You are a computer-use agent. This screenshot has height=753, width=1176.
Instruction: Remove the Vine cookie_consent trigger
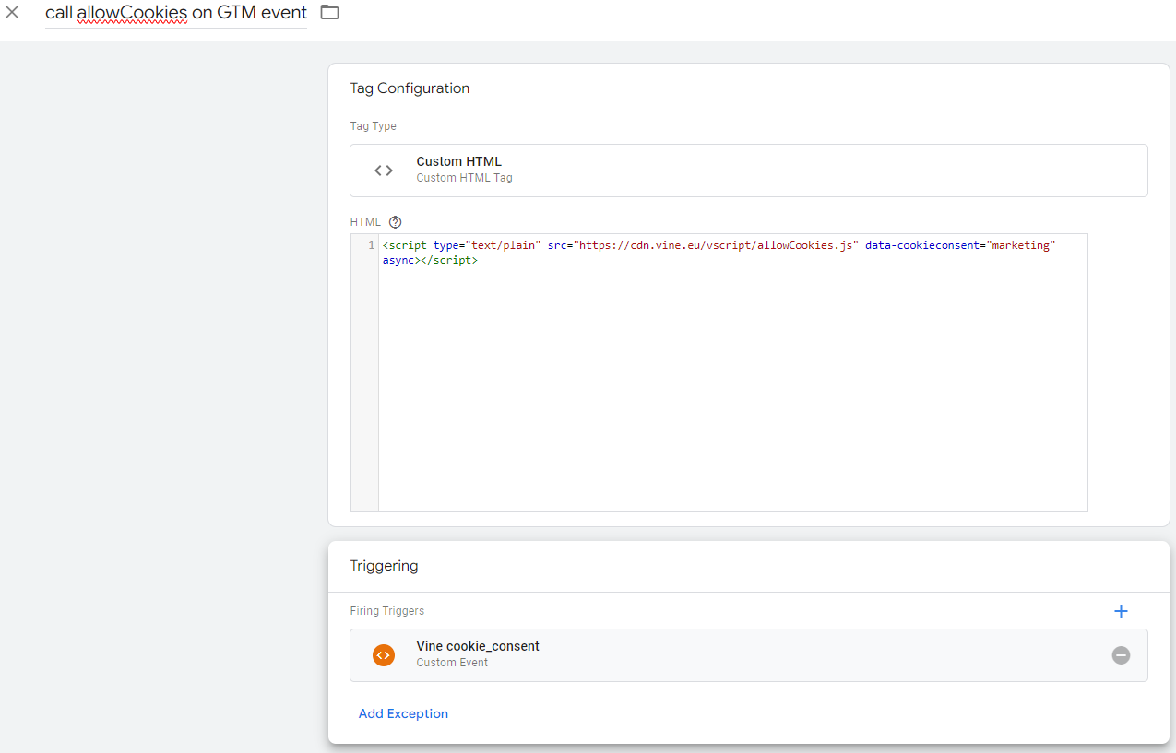(x=1121, y=655)
